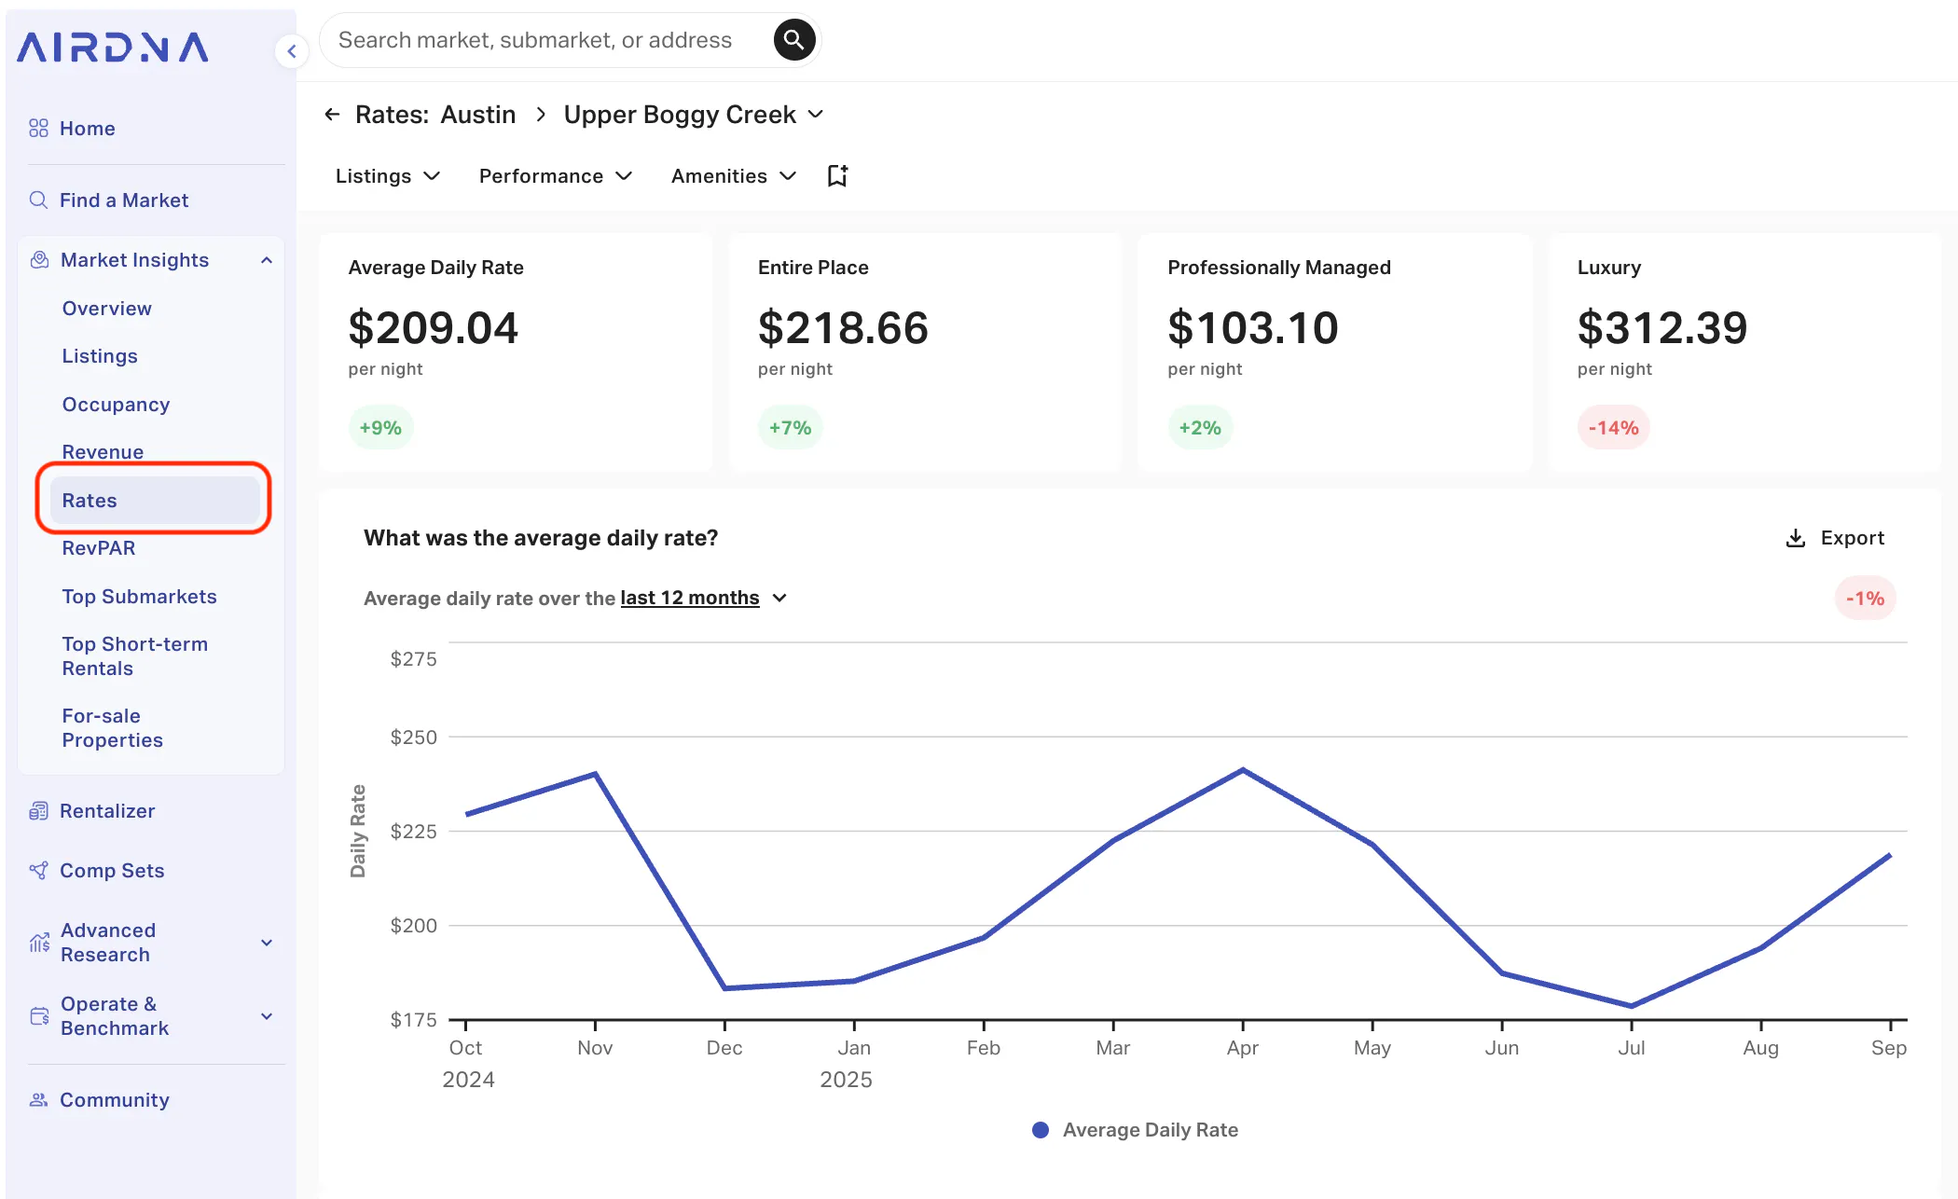This screenshot has height=1199, width=1958.
Task: Change the last 12 months period
Action: (704, 598)
